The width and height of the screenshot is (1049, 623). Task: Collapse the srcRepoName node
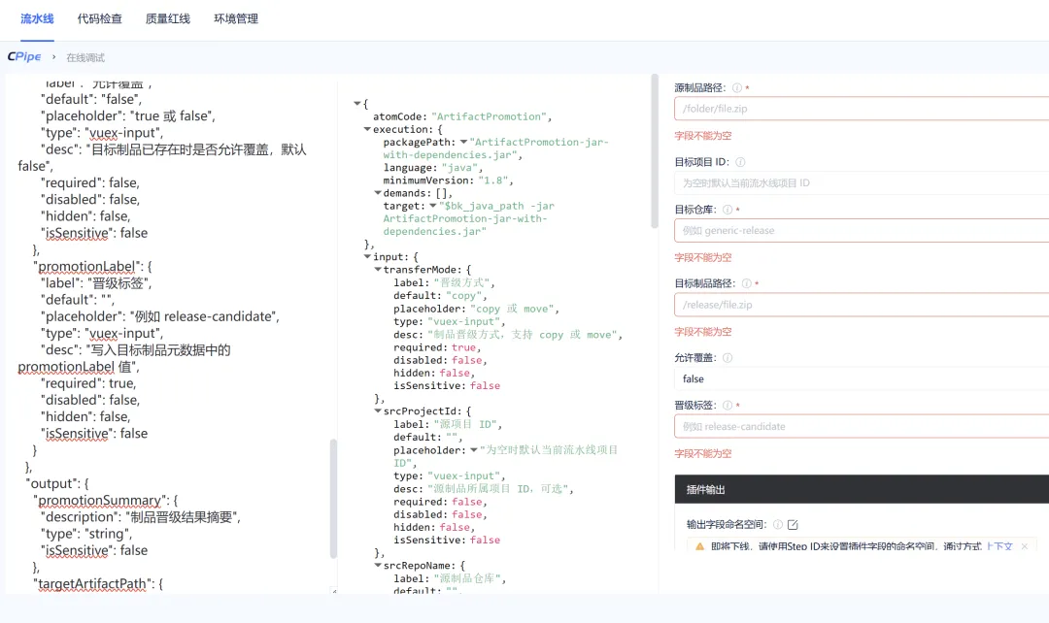tap(377, 566)
